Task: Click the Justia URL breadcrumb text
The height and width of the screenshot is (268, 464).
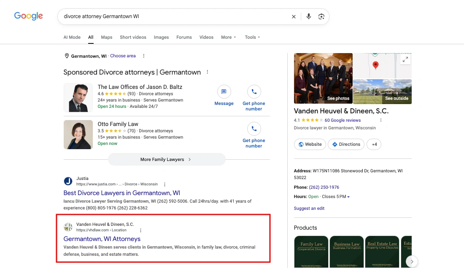Action: pyautogui.click(x=117, y=184)
